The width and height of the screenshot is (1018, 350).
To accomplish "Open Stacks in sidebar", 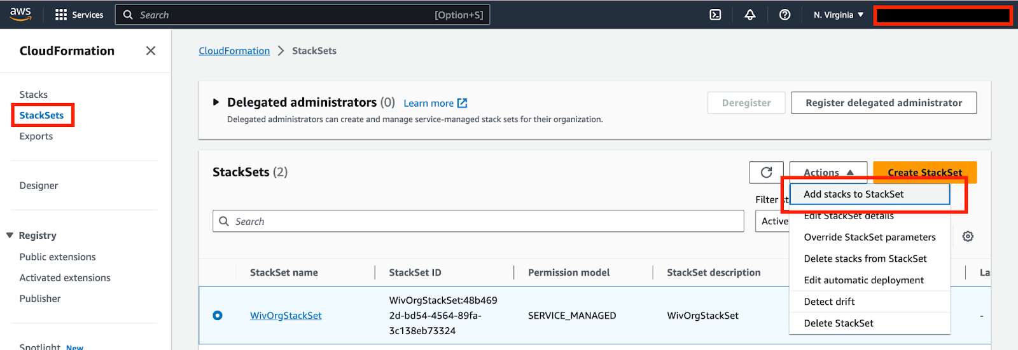I will click(x=33, y=95).
